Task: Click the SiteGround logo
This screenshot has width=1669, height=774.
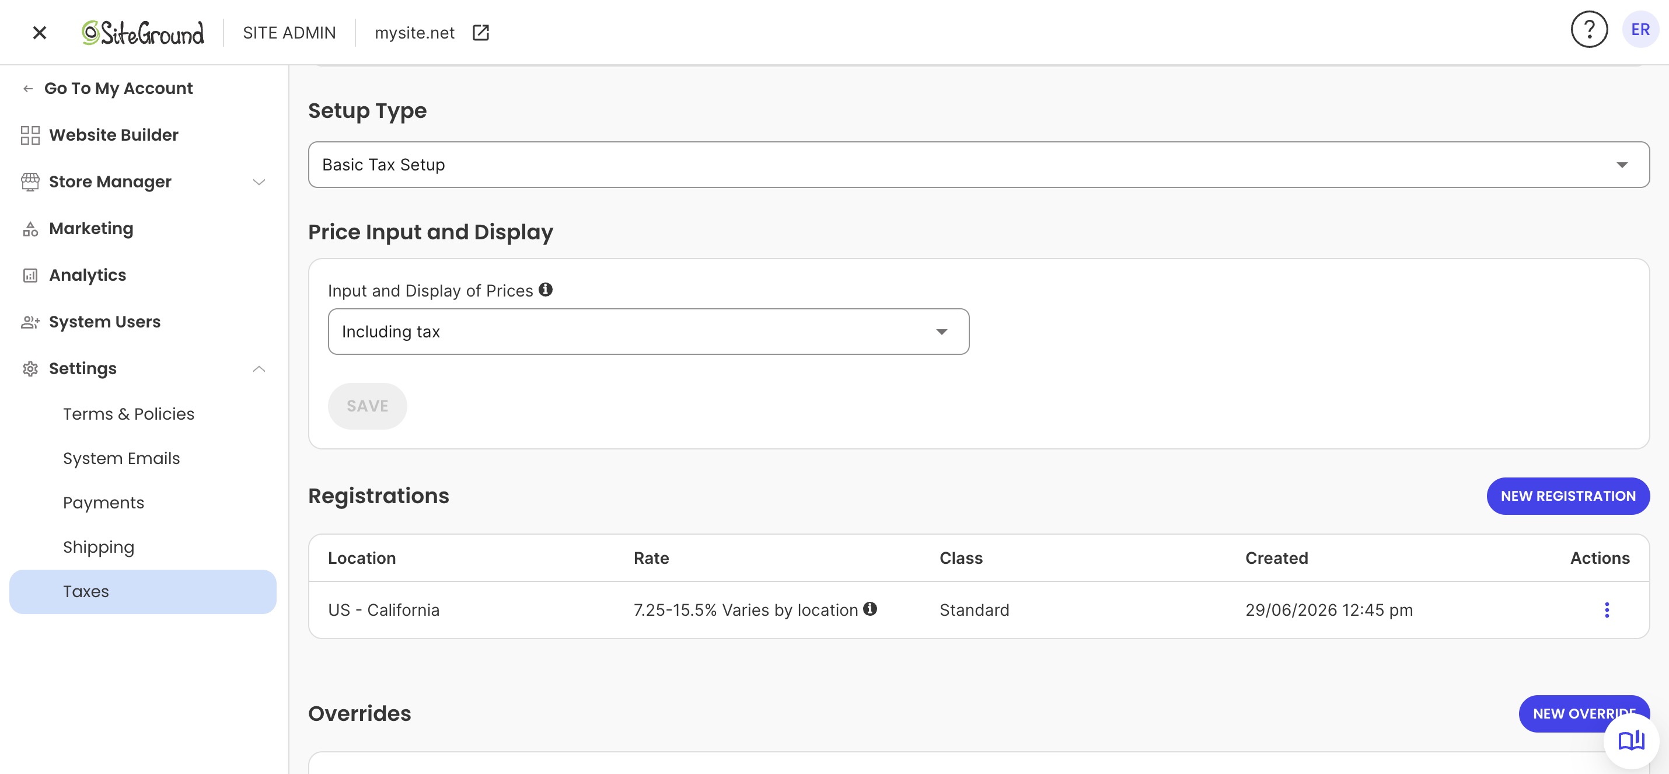Action: click(x=142, y=33)
